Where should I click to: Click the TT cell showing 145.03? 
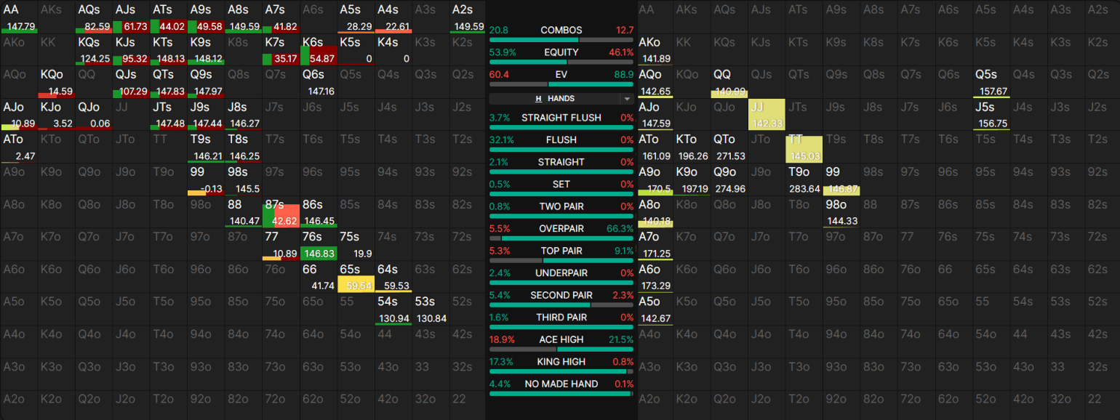804,148
